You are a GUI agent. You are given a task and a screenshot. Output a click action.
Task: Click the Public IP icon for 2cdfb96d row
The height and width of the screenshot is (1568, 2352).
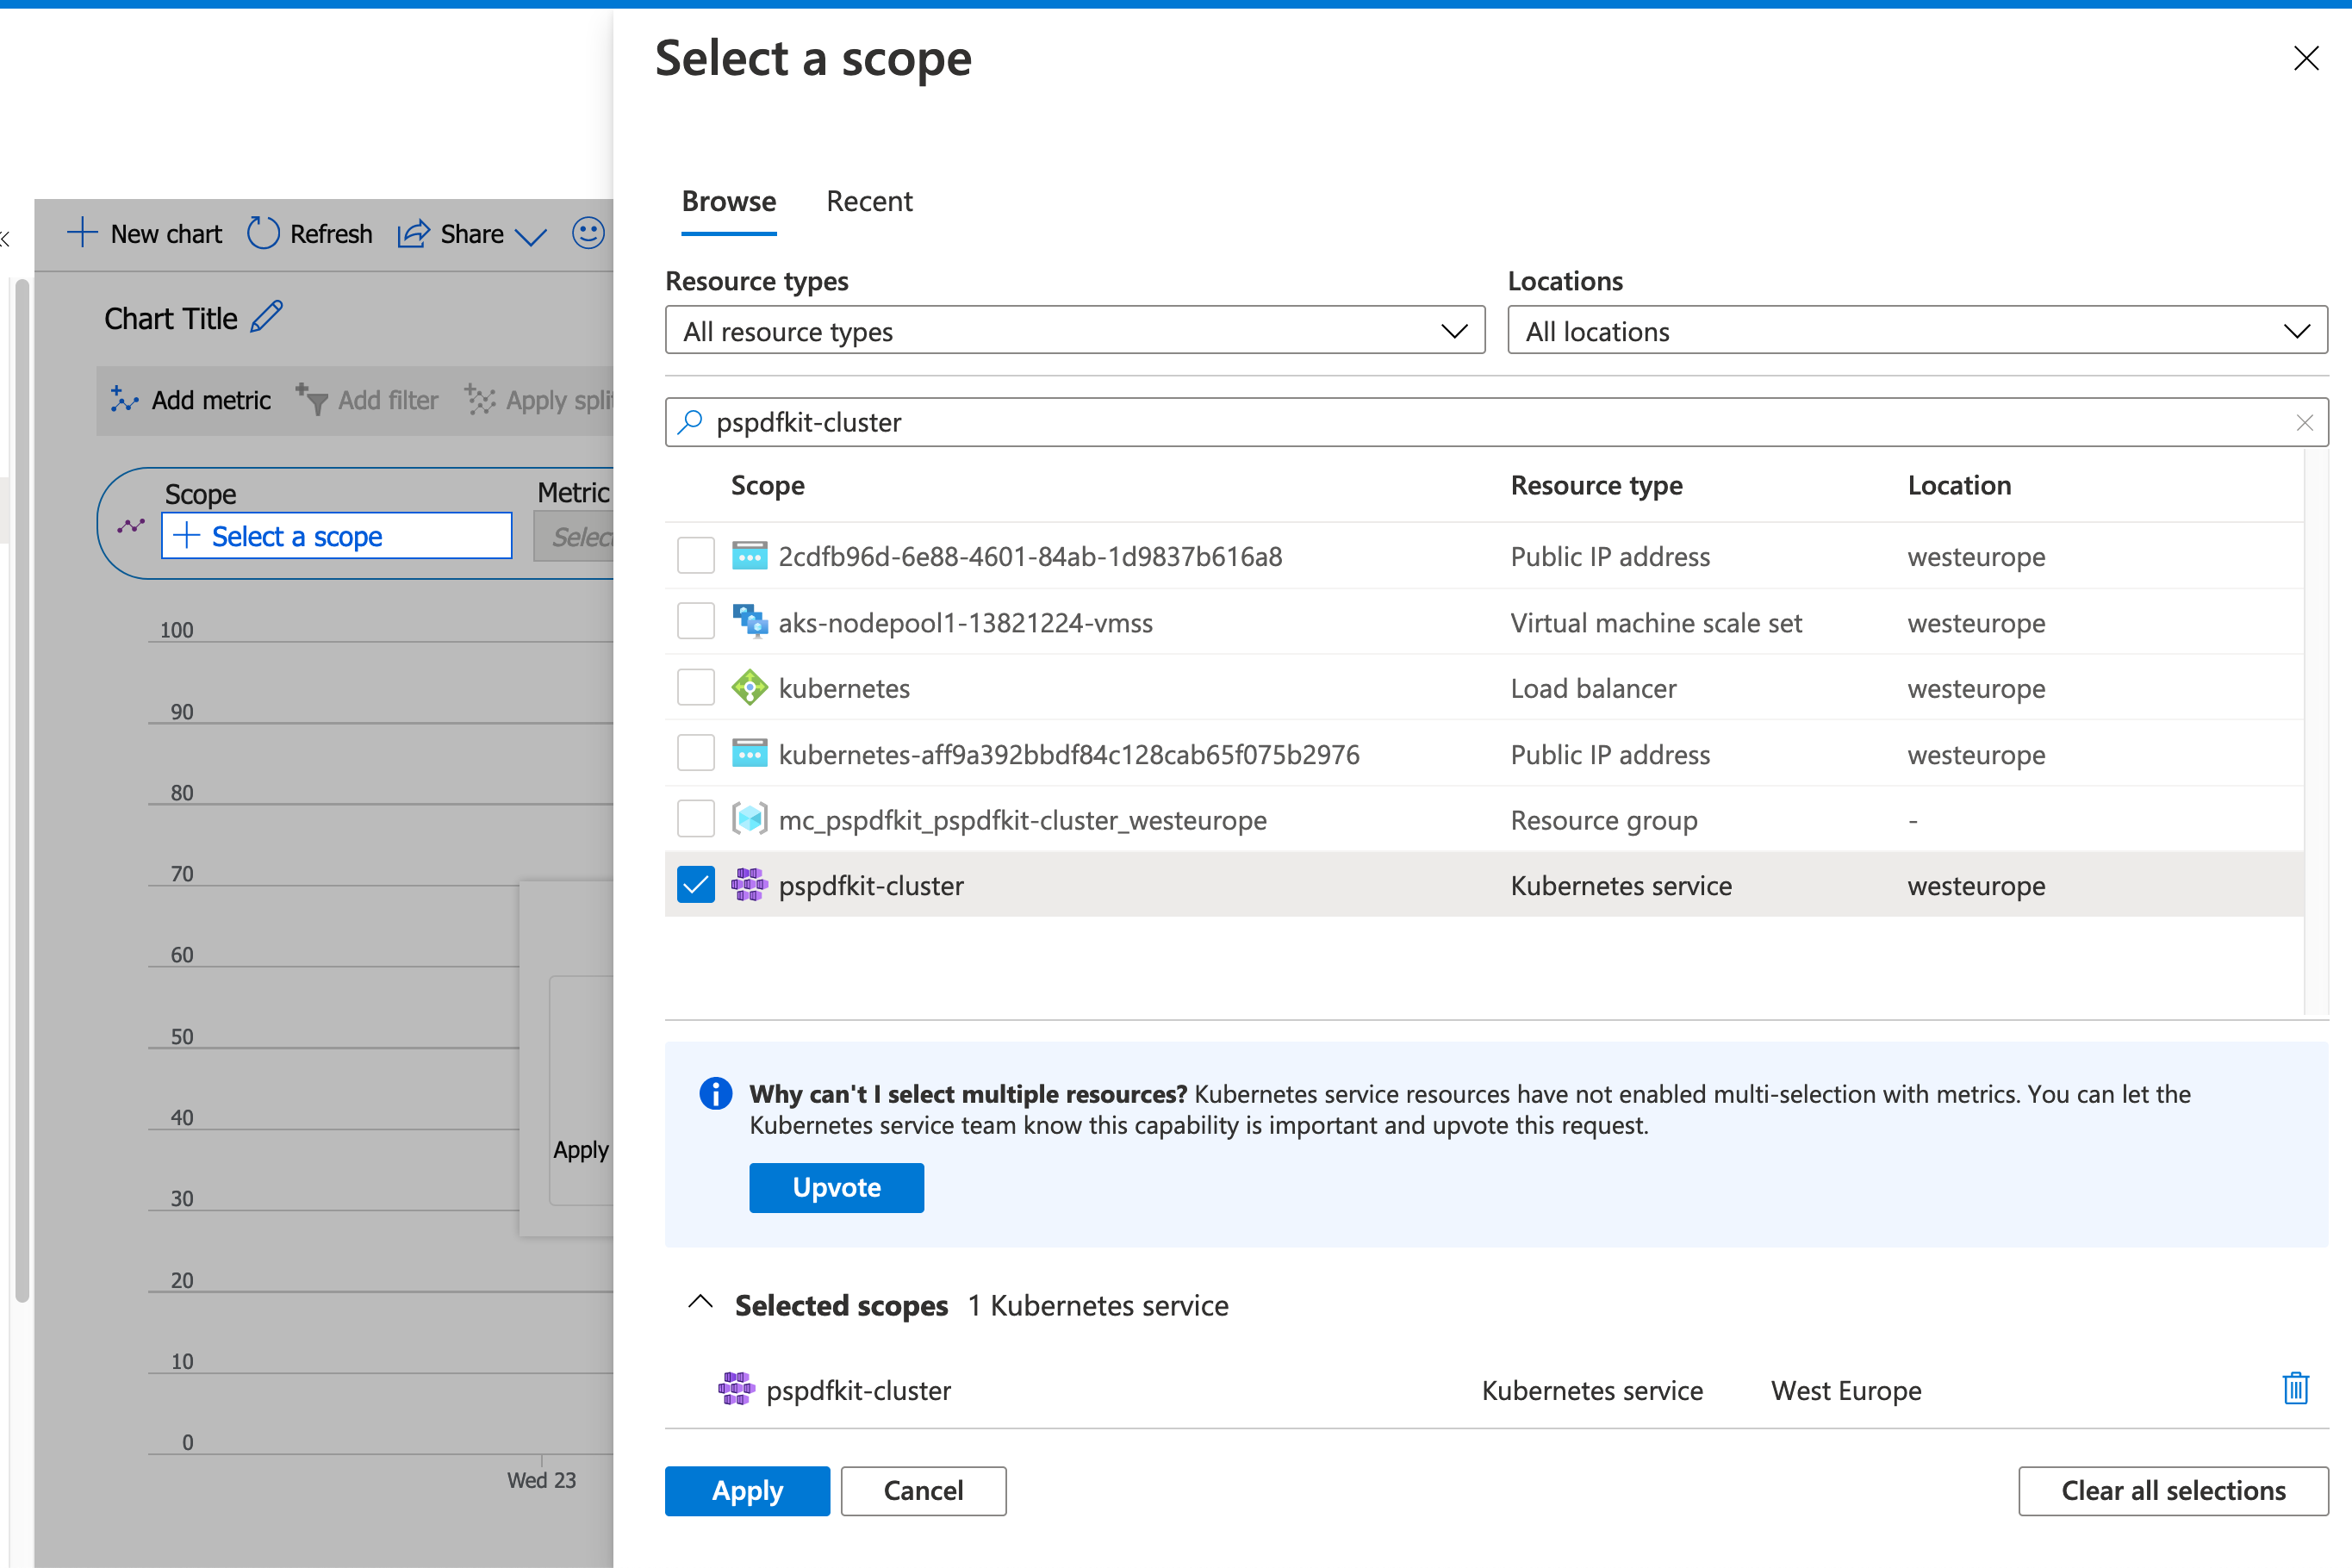point(749,556)
